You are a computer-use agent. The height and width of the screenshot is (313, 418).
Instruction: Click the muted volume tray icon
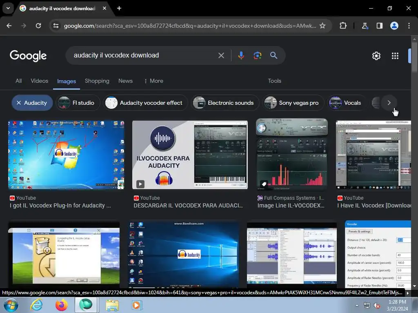tap(377, 306)
